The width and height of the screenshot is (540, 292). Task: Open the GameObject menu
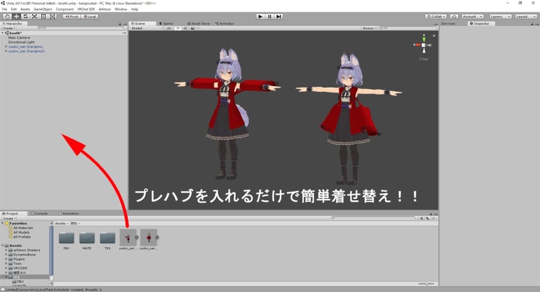tap(43, 9)
